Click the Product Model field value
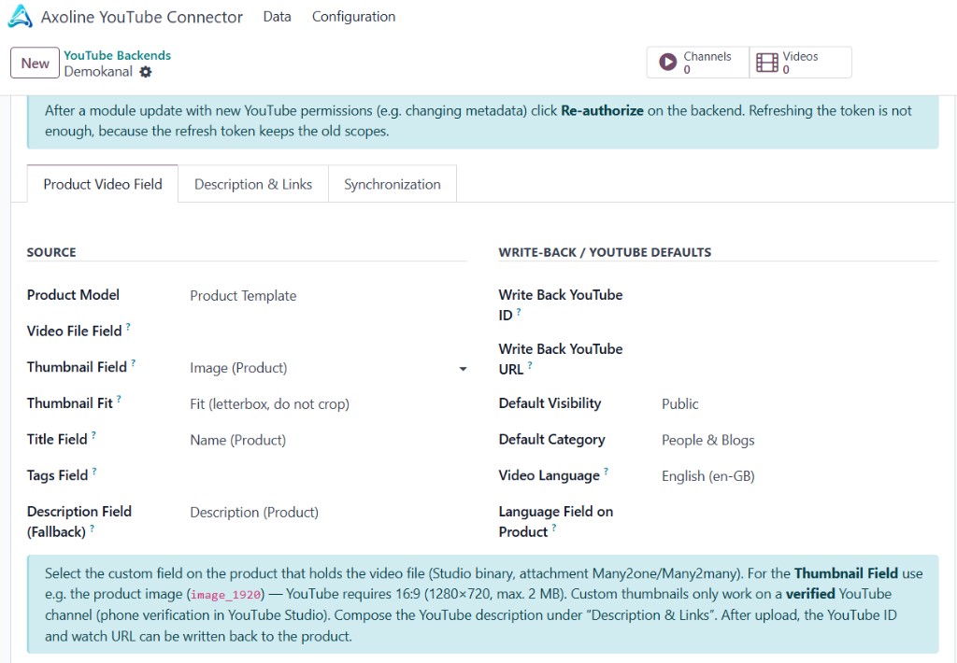This screenshot has width=957, height=663. [x=243, y=296]
